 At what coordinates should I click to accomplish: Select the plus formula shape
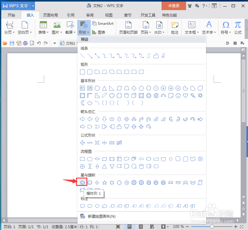(x=82, y=143)
